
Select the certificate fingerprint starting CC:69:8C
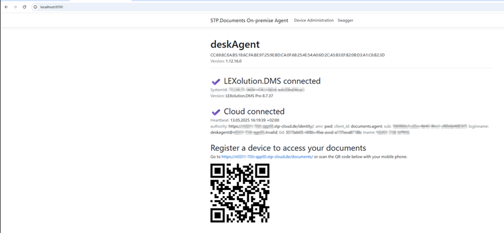click(x=297, y=55)
